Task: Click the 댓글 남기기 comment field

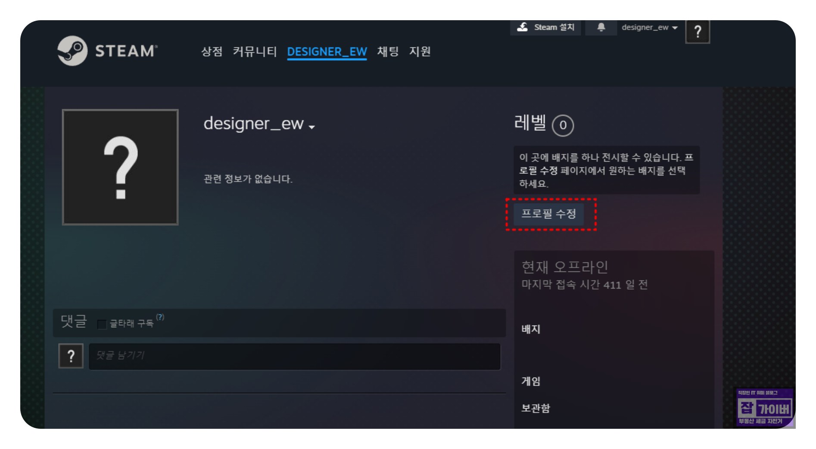Action: point(295,356)
